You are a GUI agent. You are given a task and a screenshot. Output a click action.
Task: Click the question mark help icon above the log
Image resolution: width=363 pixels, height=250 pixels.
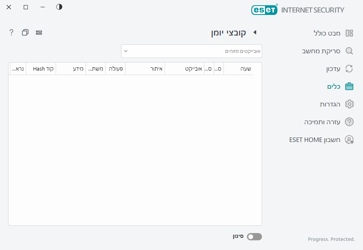(x=11, y=32)
